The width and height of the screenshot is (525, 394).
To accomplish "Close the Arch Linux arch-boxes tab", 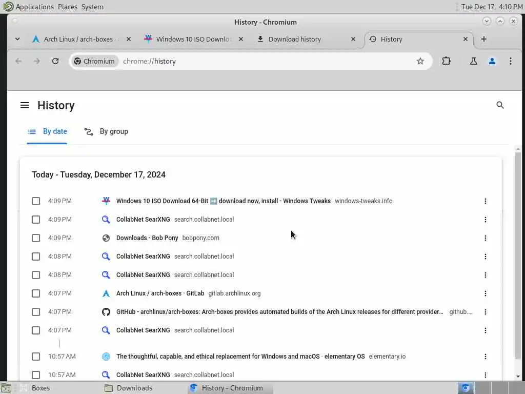I will click(129, 39).
